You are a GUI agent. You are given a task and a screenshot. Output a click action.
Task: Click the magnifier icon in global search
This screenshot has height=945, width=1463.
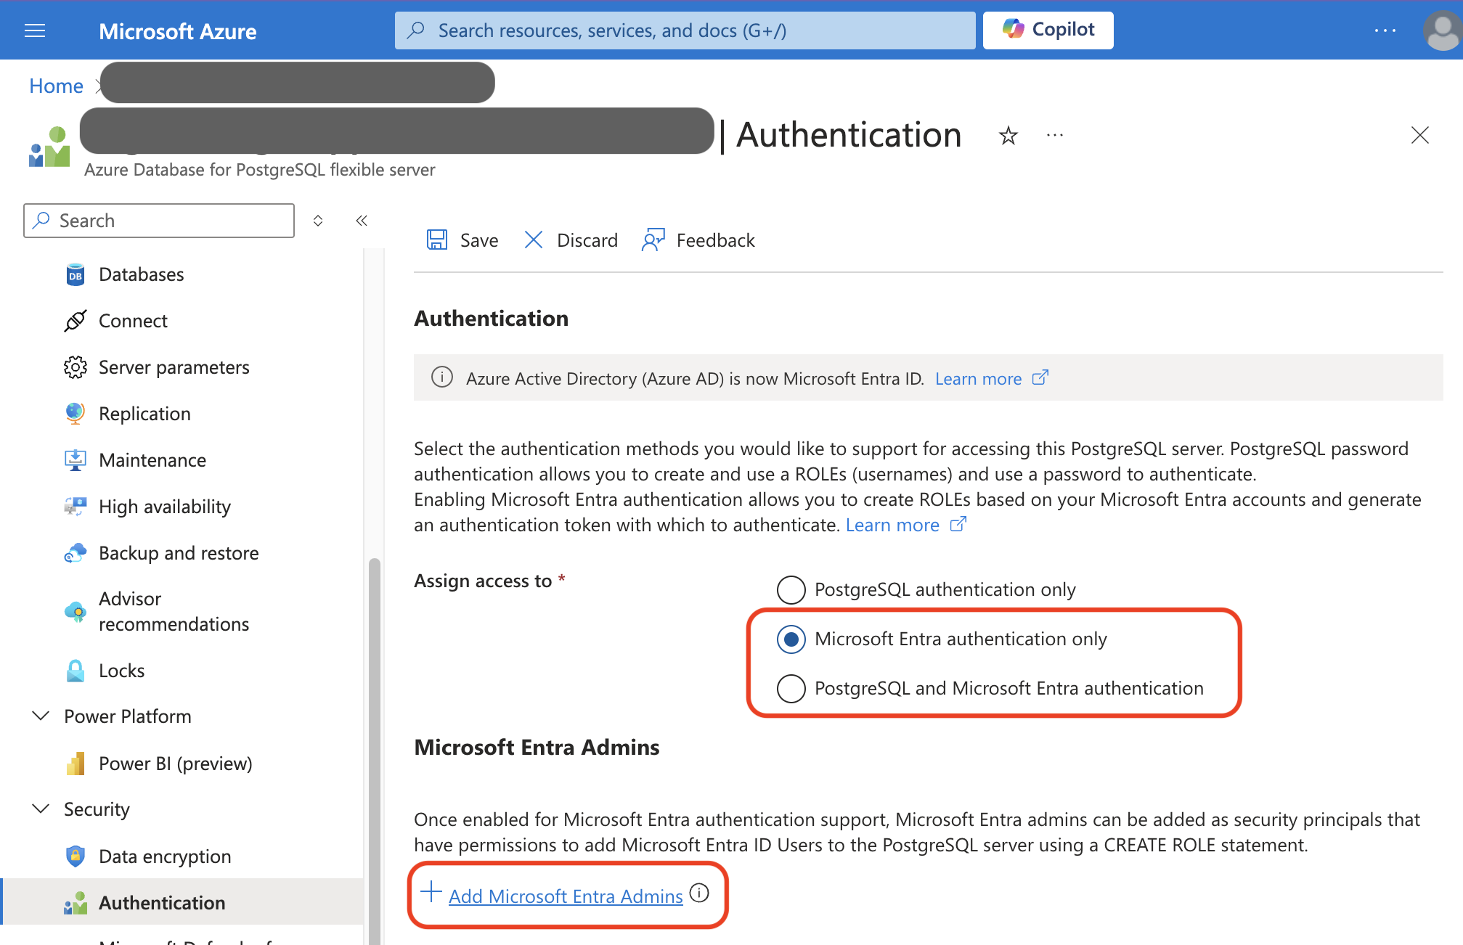[x=417, y=30]
